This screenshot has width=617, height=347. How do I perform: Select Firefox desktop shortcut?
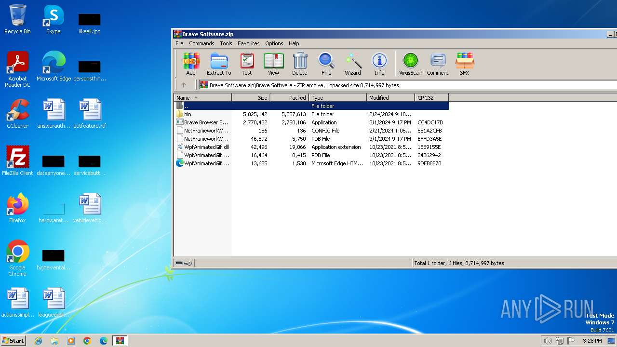(17, 208)
